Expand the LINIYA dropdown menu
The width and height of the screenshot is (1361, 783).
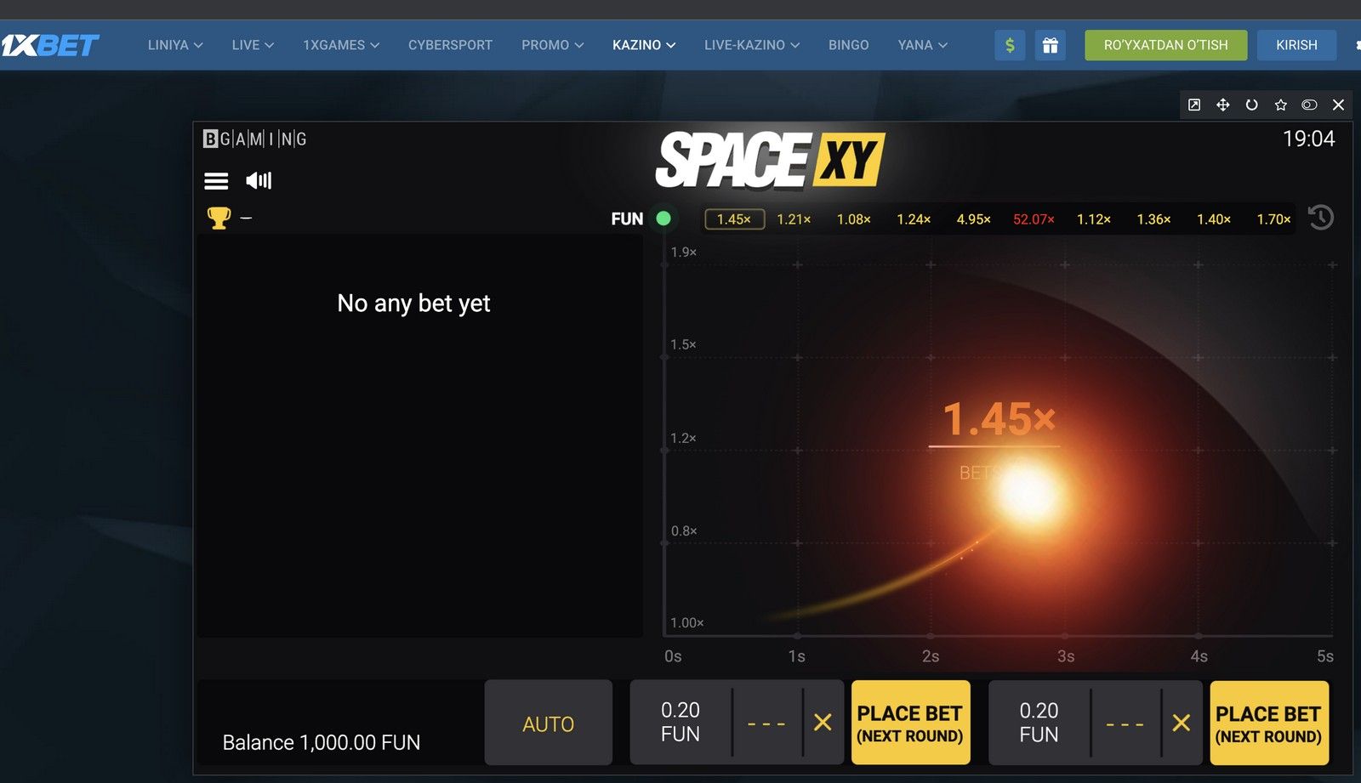[x=174, y=45]
